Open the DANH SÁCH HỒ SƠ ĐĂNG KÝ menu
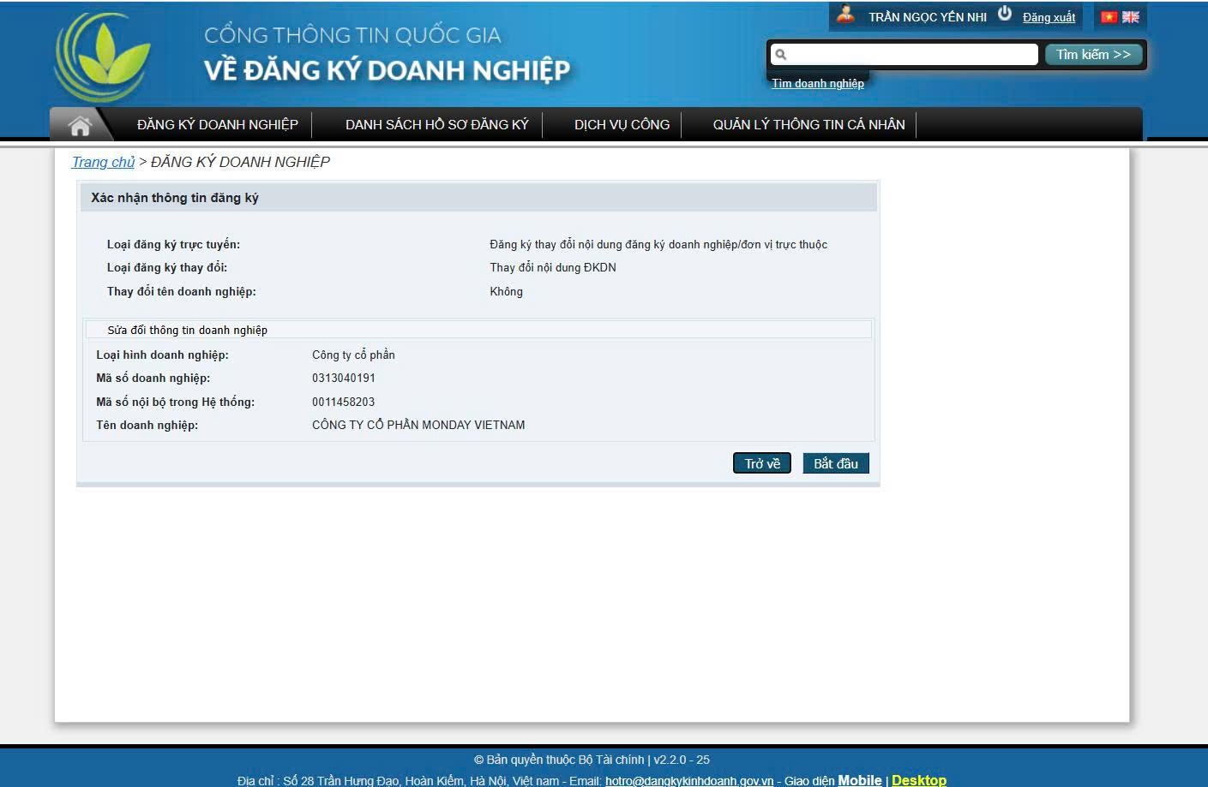The image size is (1208, 787). pyautogui.click(x=436, y=125)
